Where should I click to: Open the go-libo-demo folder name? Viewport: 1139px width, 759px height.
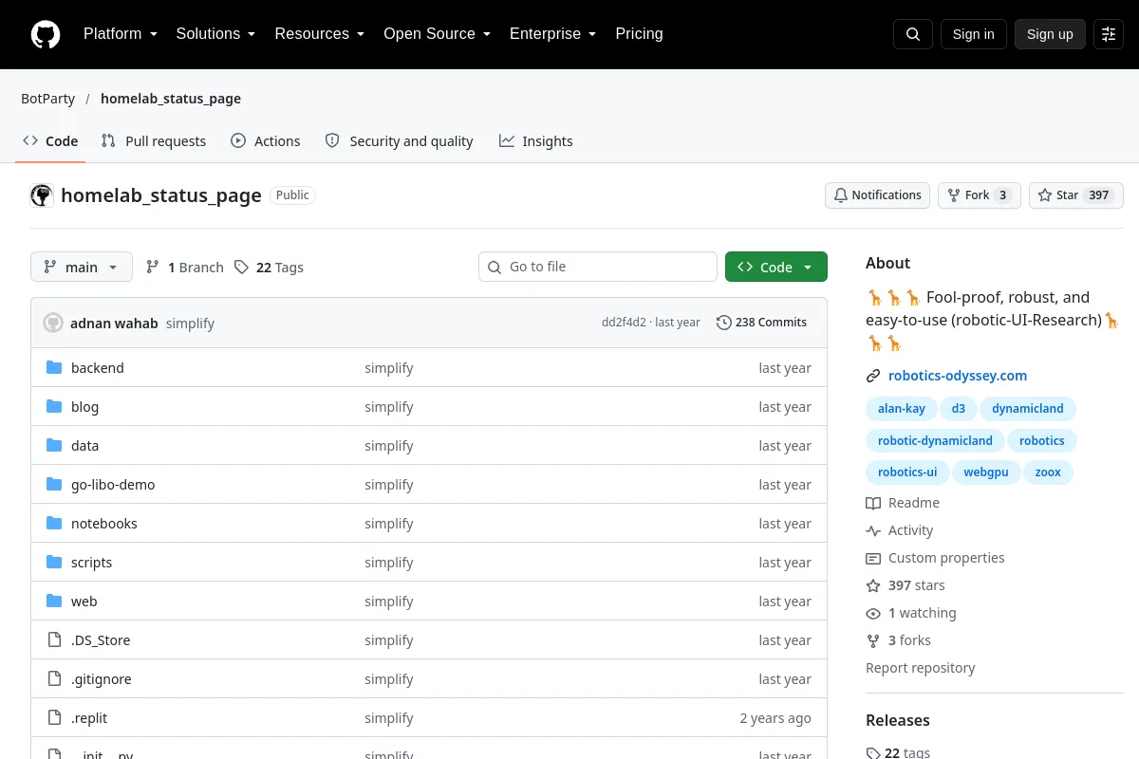click(113, 484)
